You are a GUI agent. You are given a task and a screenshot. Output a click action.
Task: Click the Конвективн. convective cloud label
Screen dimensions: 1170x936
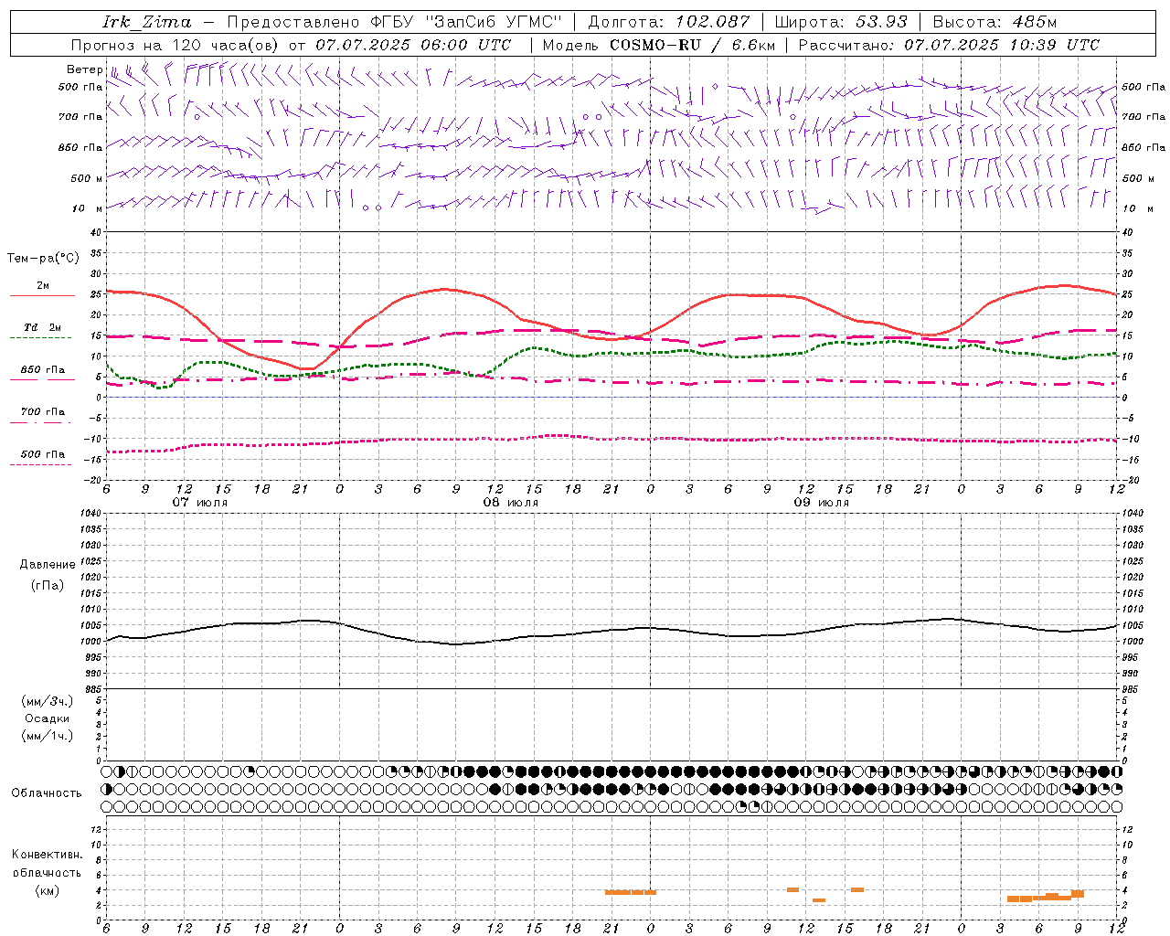[48, 855]
